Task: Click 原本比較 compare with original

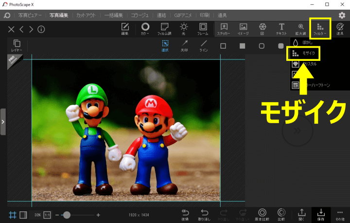Action: [x=262, y=215]
